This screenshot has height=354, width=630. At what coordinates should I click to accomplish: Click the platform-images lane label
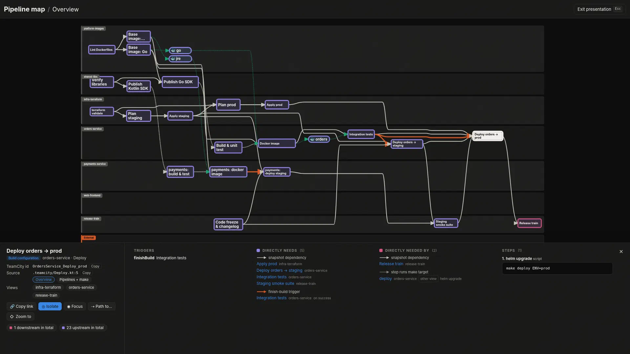point(94,29)
